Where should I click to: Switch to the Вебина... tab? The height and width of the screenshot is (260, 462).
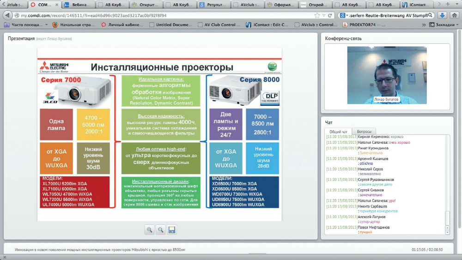pos(78,5)
